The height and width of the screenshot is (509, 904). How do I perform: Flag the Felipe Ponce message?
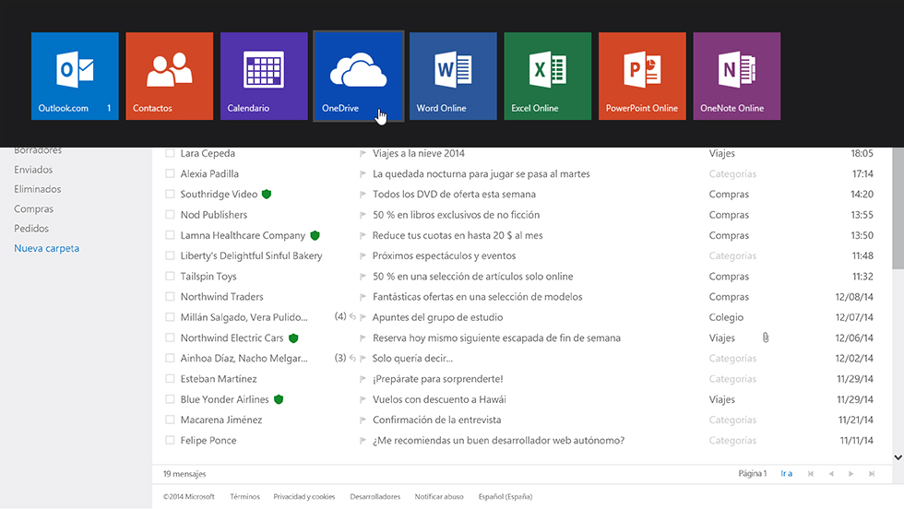pyautogui.click(x=363, y=441)
